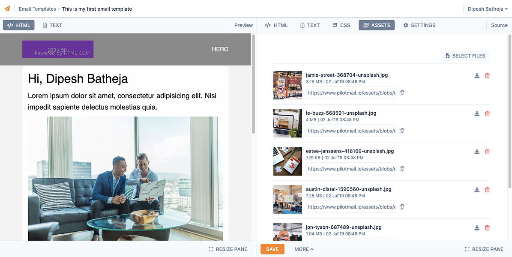512x257 pixels.
Task: Open the SETTINGS tab
Action: pyautogui.click(x=419, y=25)
